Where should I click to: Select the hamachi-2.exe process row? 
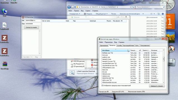click(130, 59)
